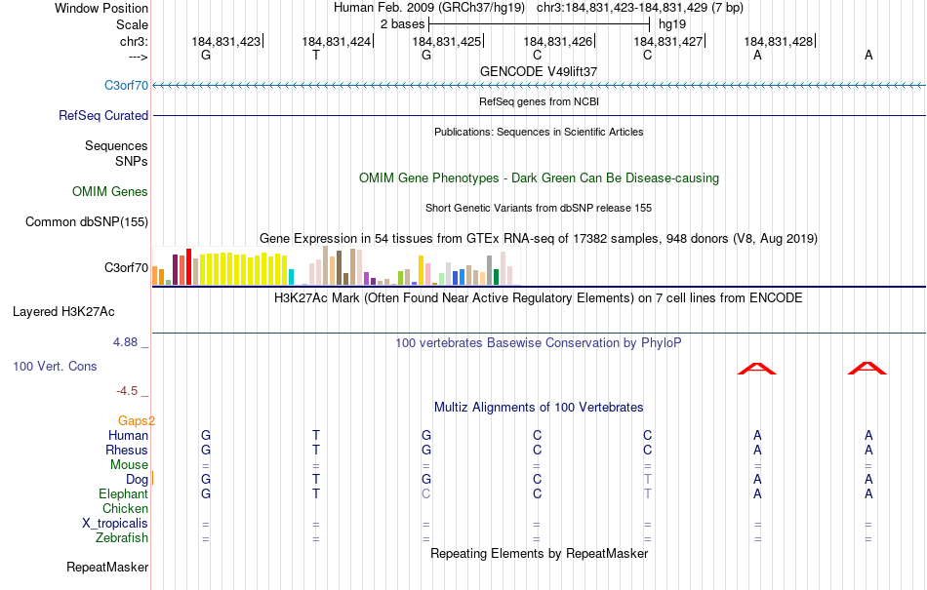This screenshot has width=927, height=590.
Task: Select the Chicken species label
Action: 125,508
